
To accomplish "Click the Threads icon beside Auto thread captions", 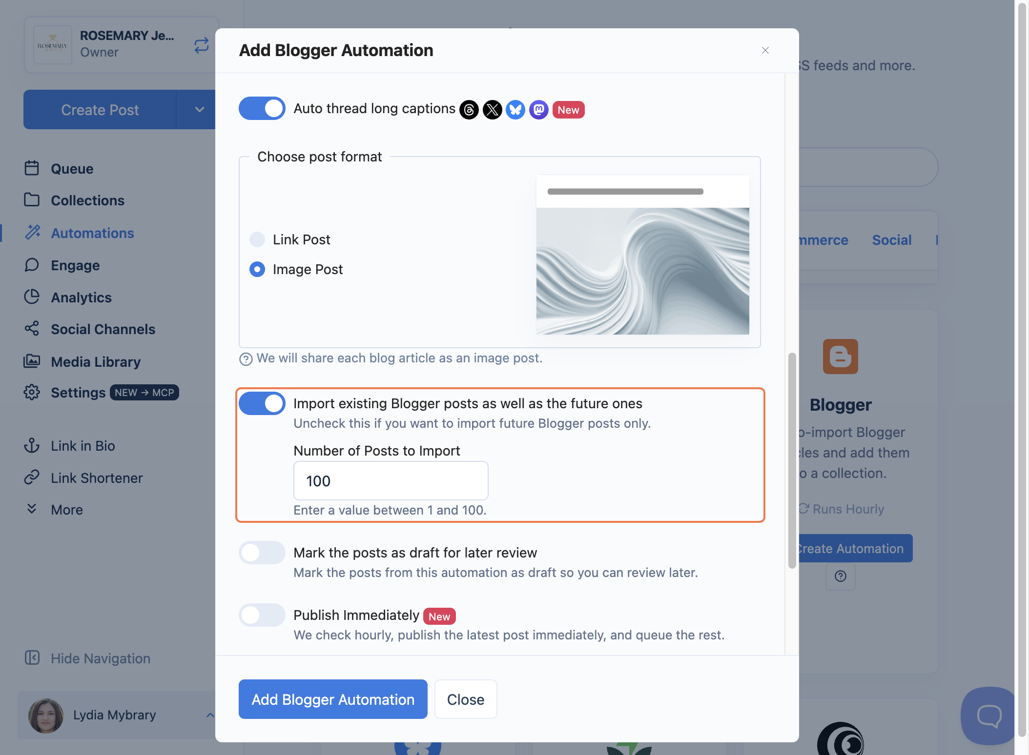I will pos(469,110).
